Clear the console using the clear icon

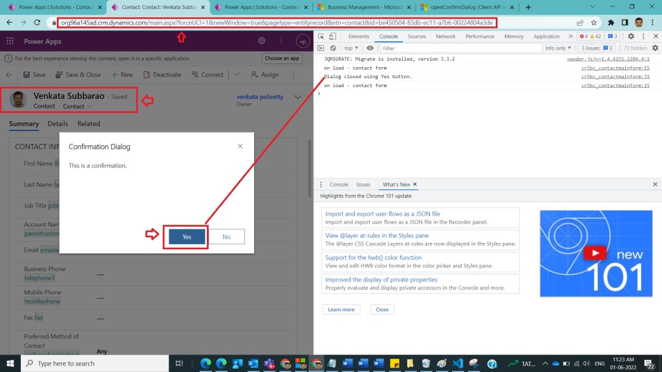pos(333,48)
